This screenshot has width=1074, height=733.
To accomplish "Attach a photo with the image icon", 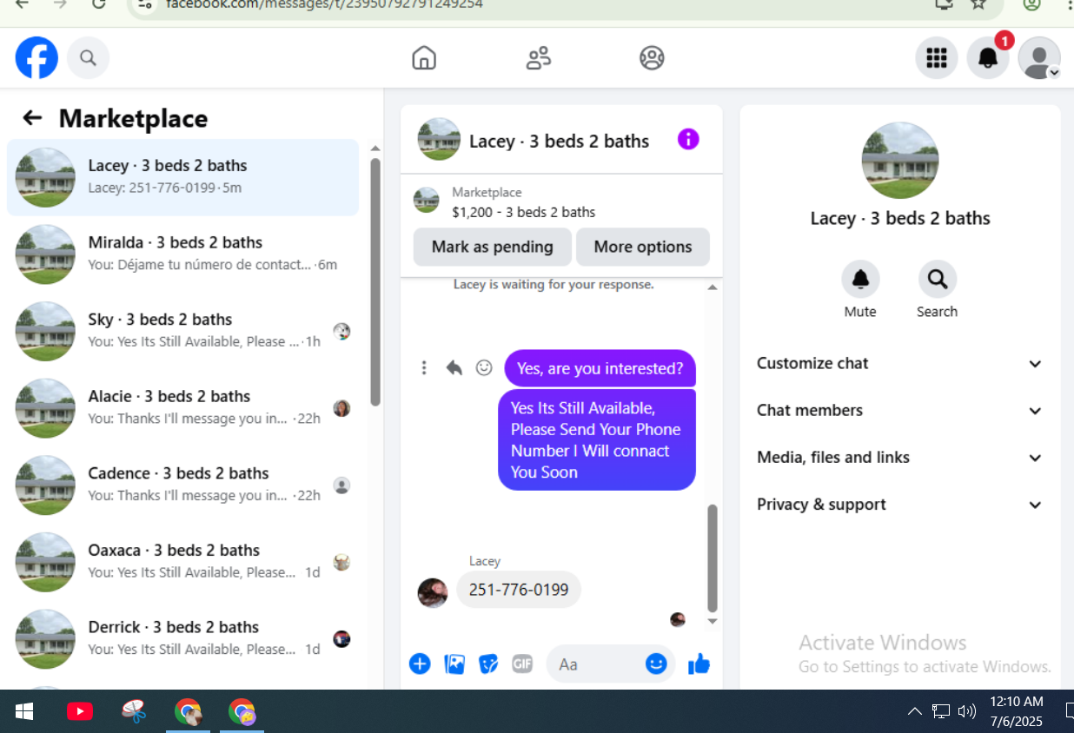I will click(454, 664).
